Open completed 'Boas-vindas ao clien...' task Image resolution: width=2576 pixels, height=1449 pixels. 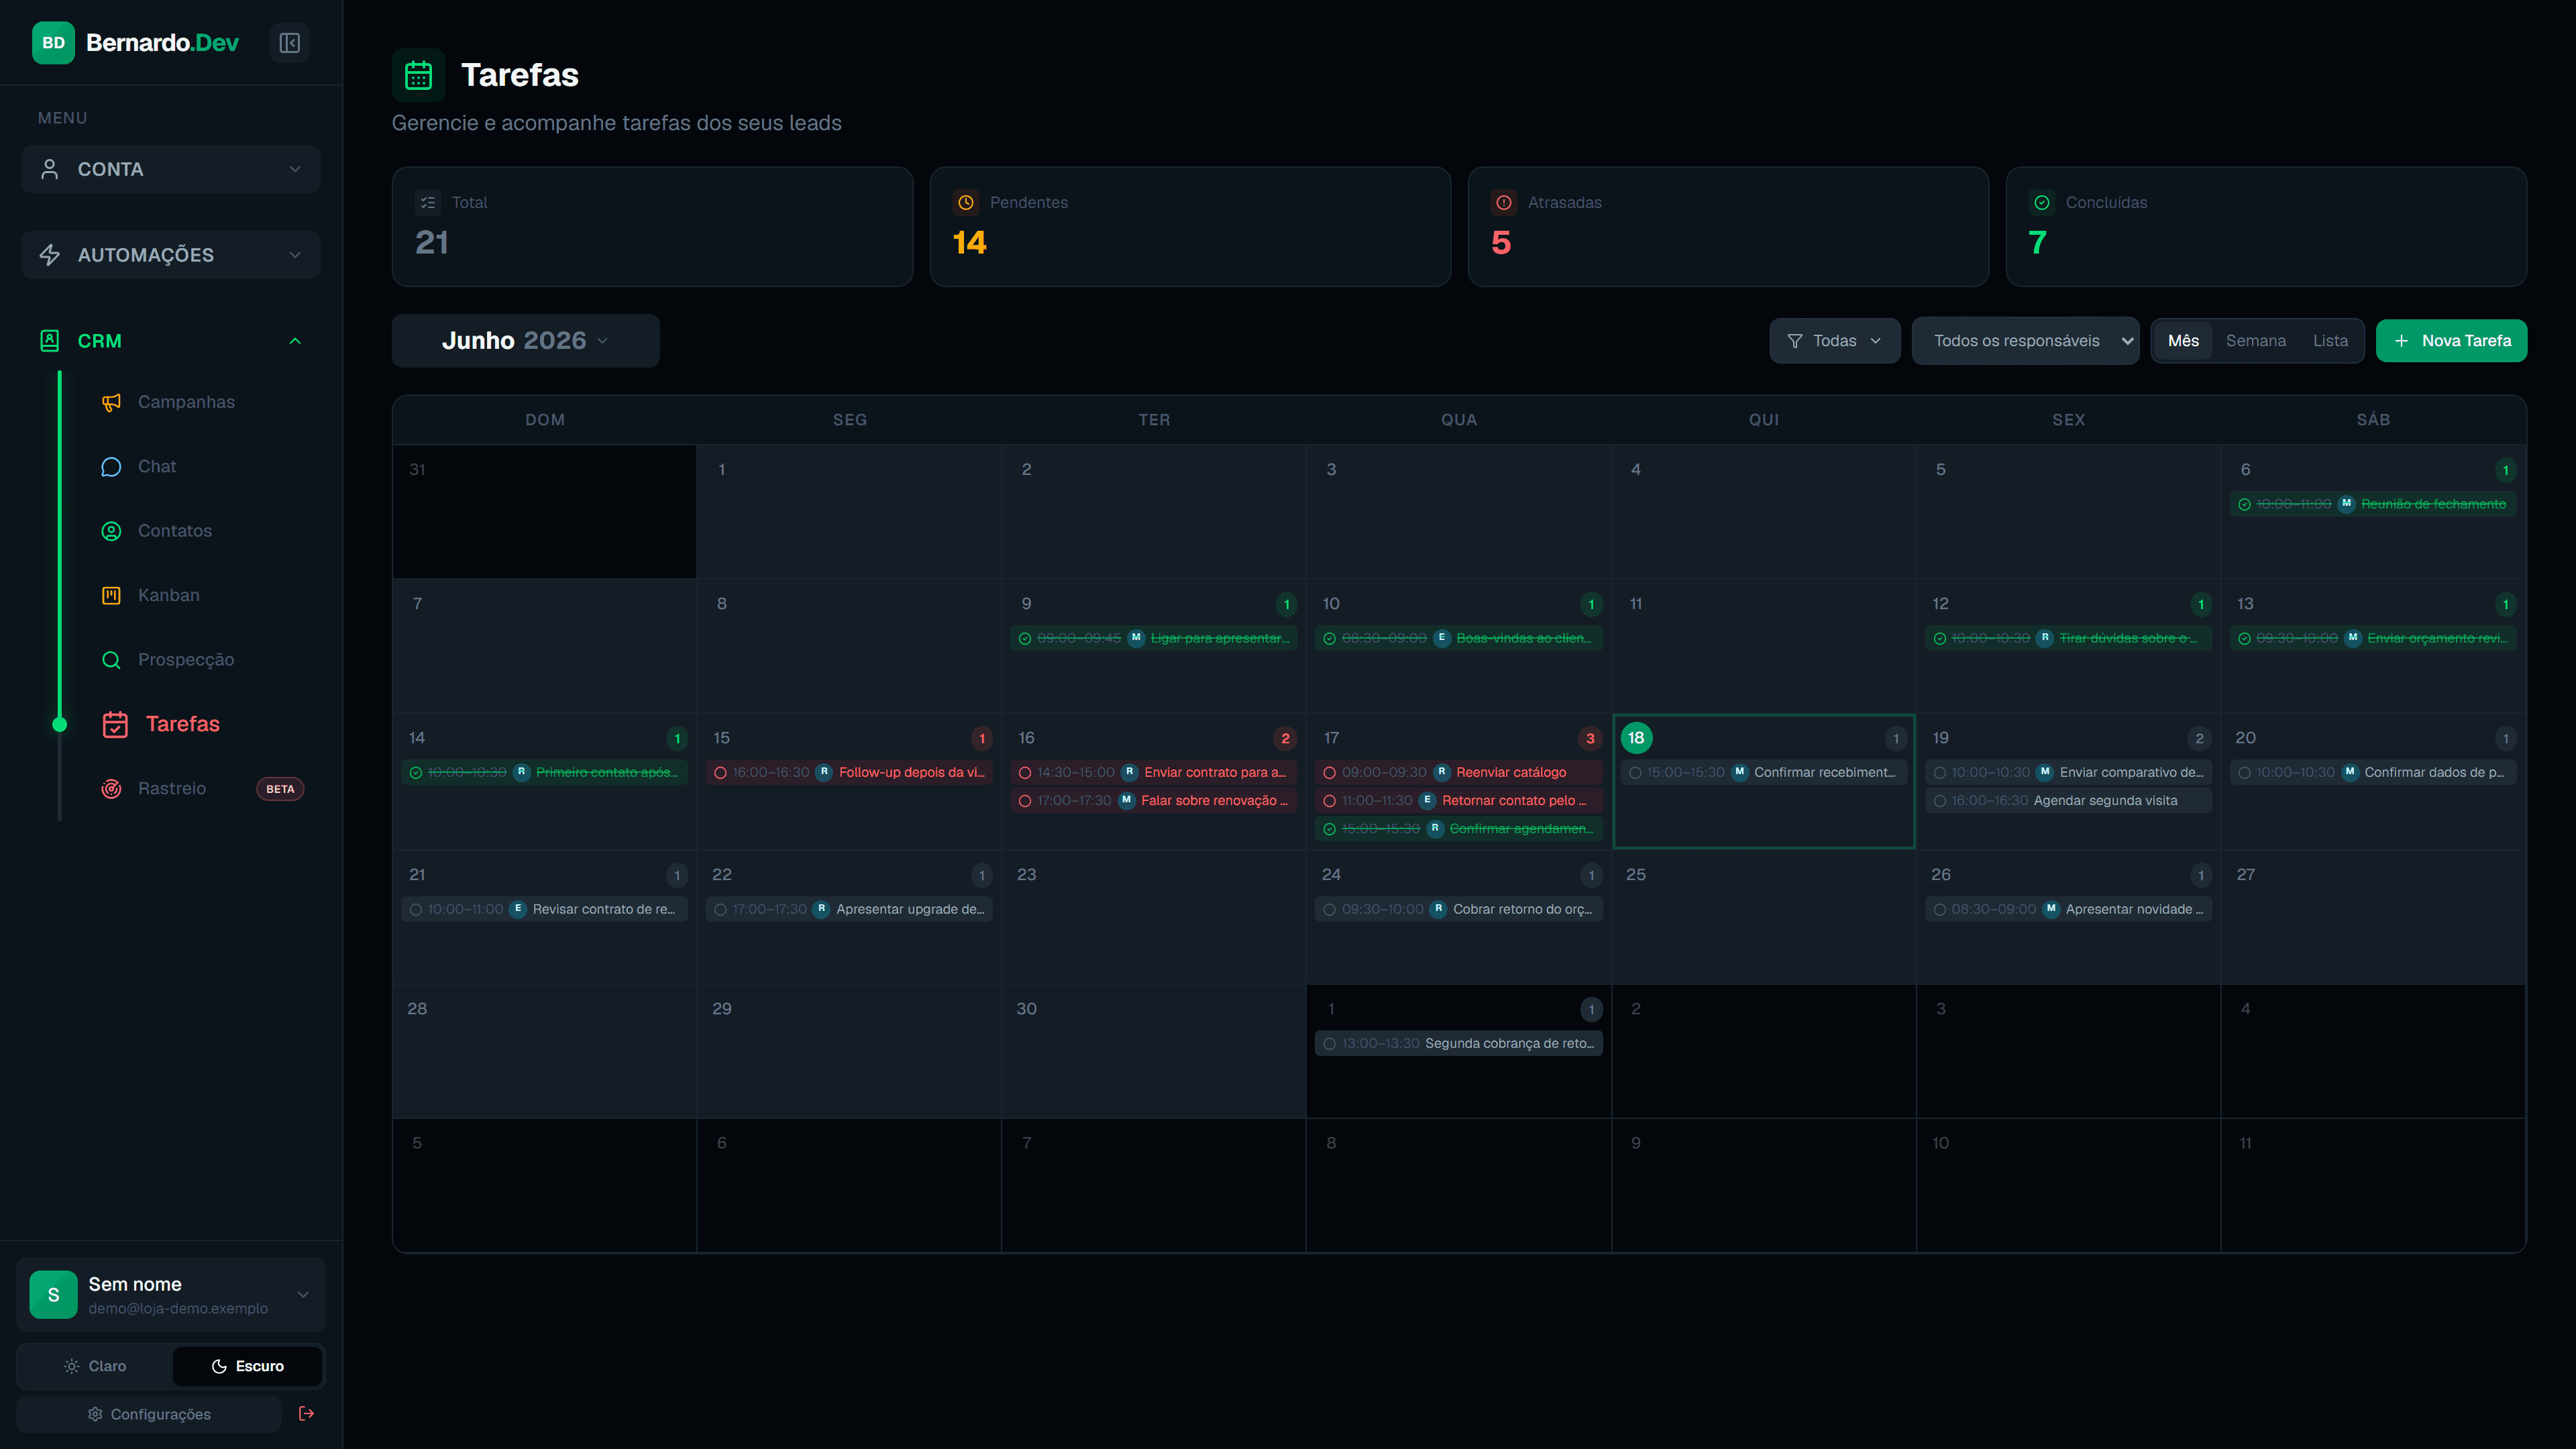[x=1458, y=638]
